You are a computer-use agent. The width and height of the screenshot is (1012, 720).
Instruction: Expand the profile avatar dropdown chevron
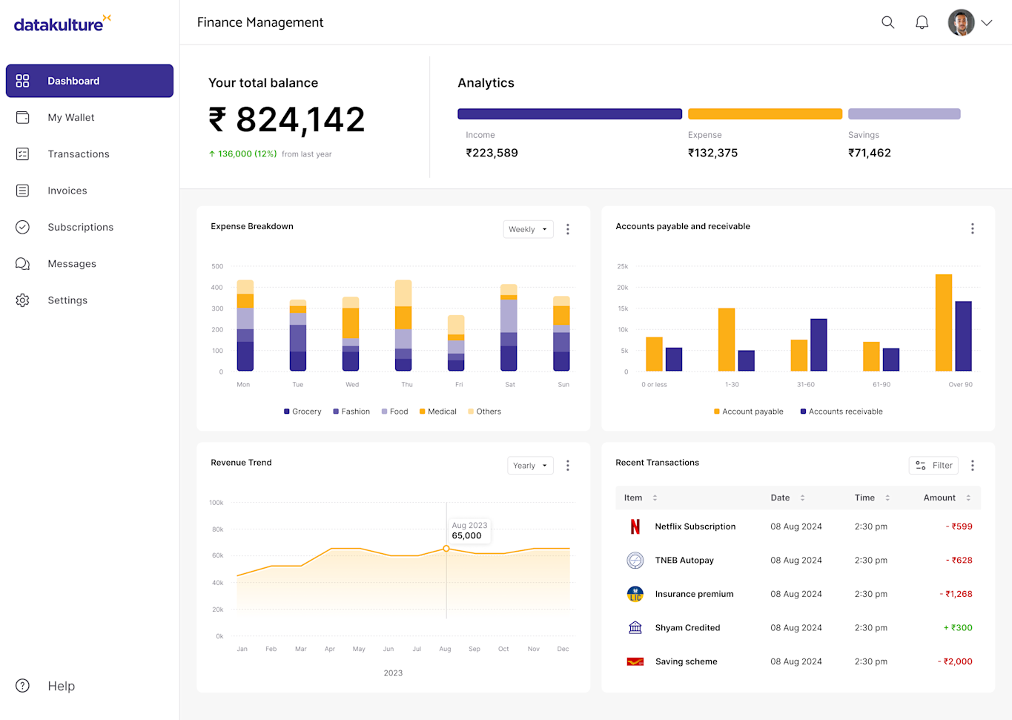[x=987, y=22]
